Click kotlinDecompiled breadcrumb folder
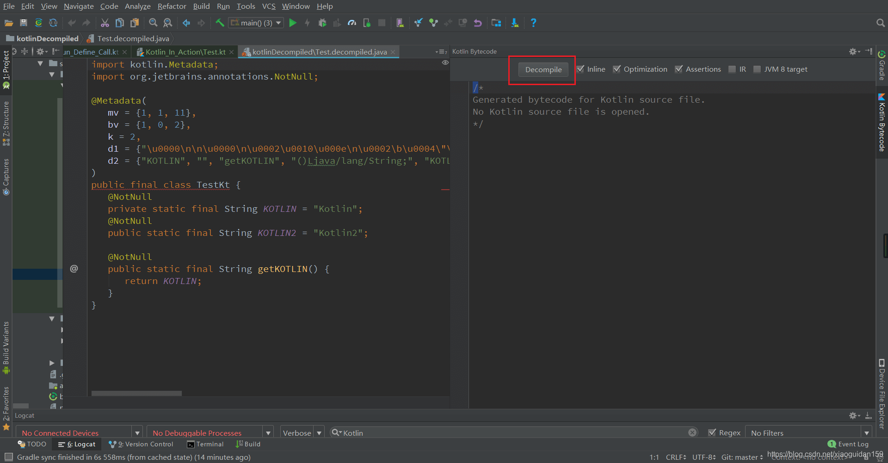 (x=43, y=38)
